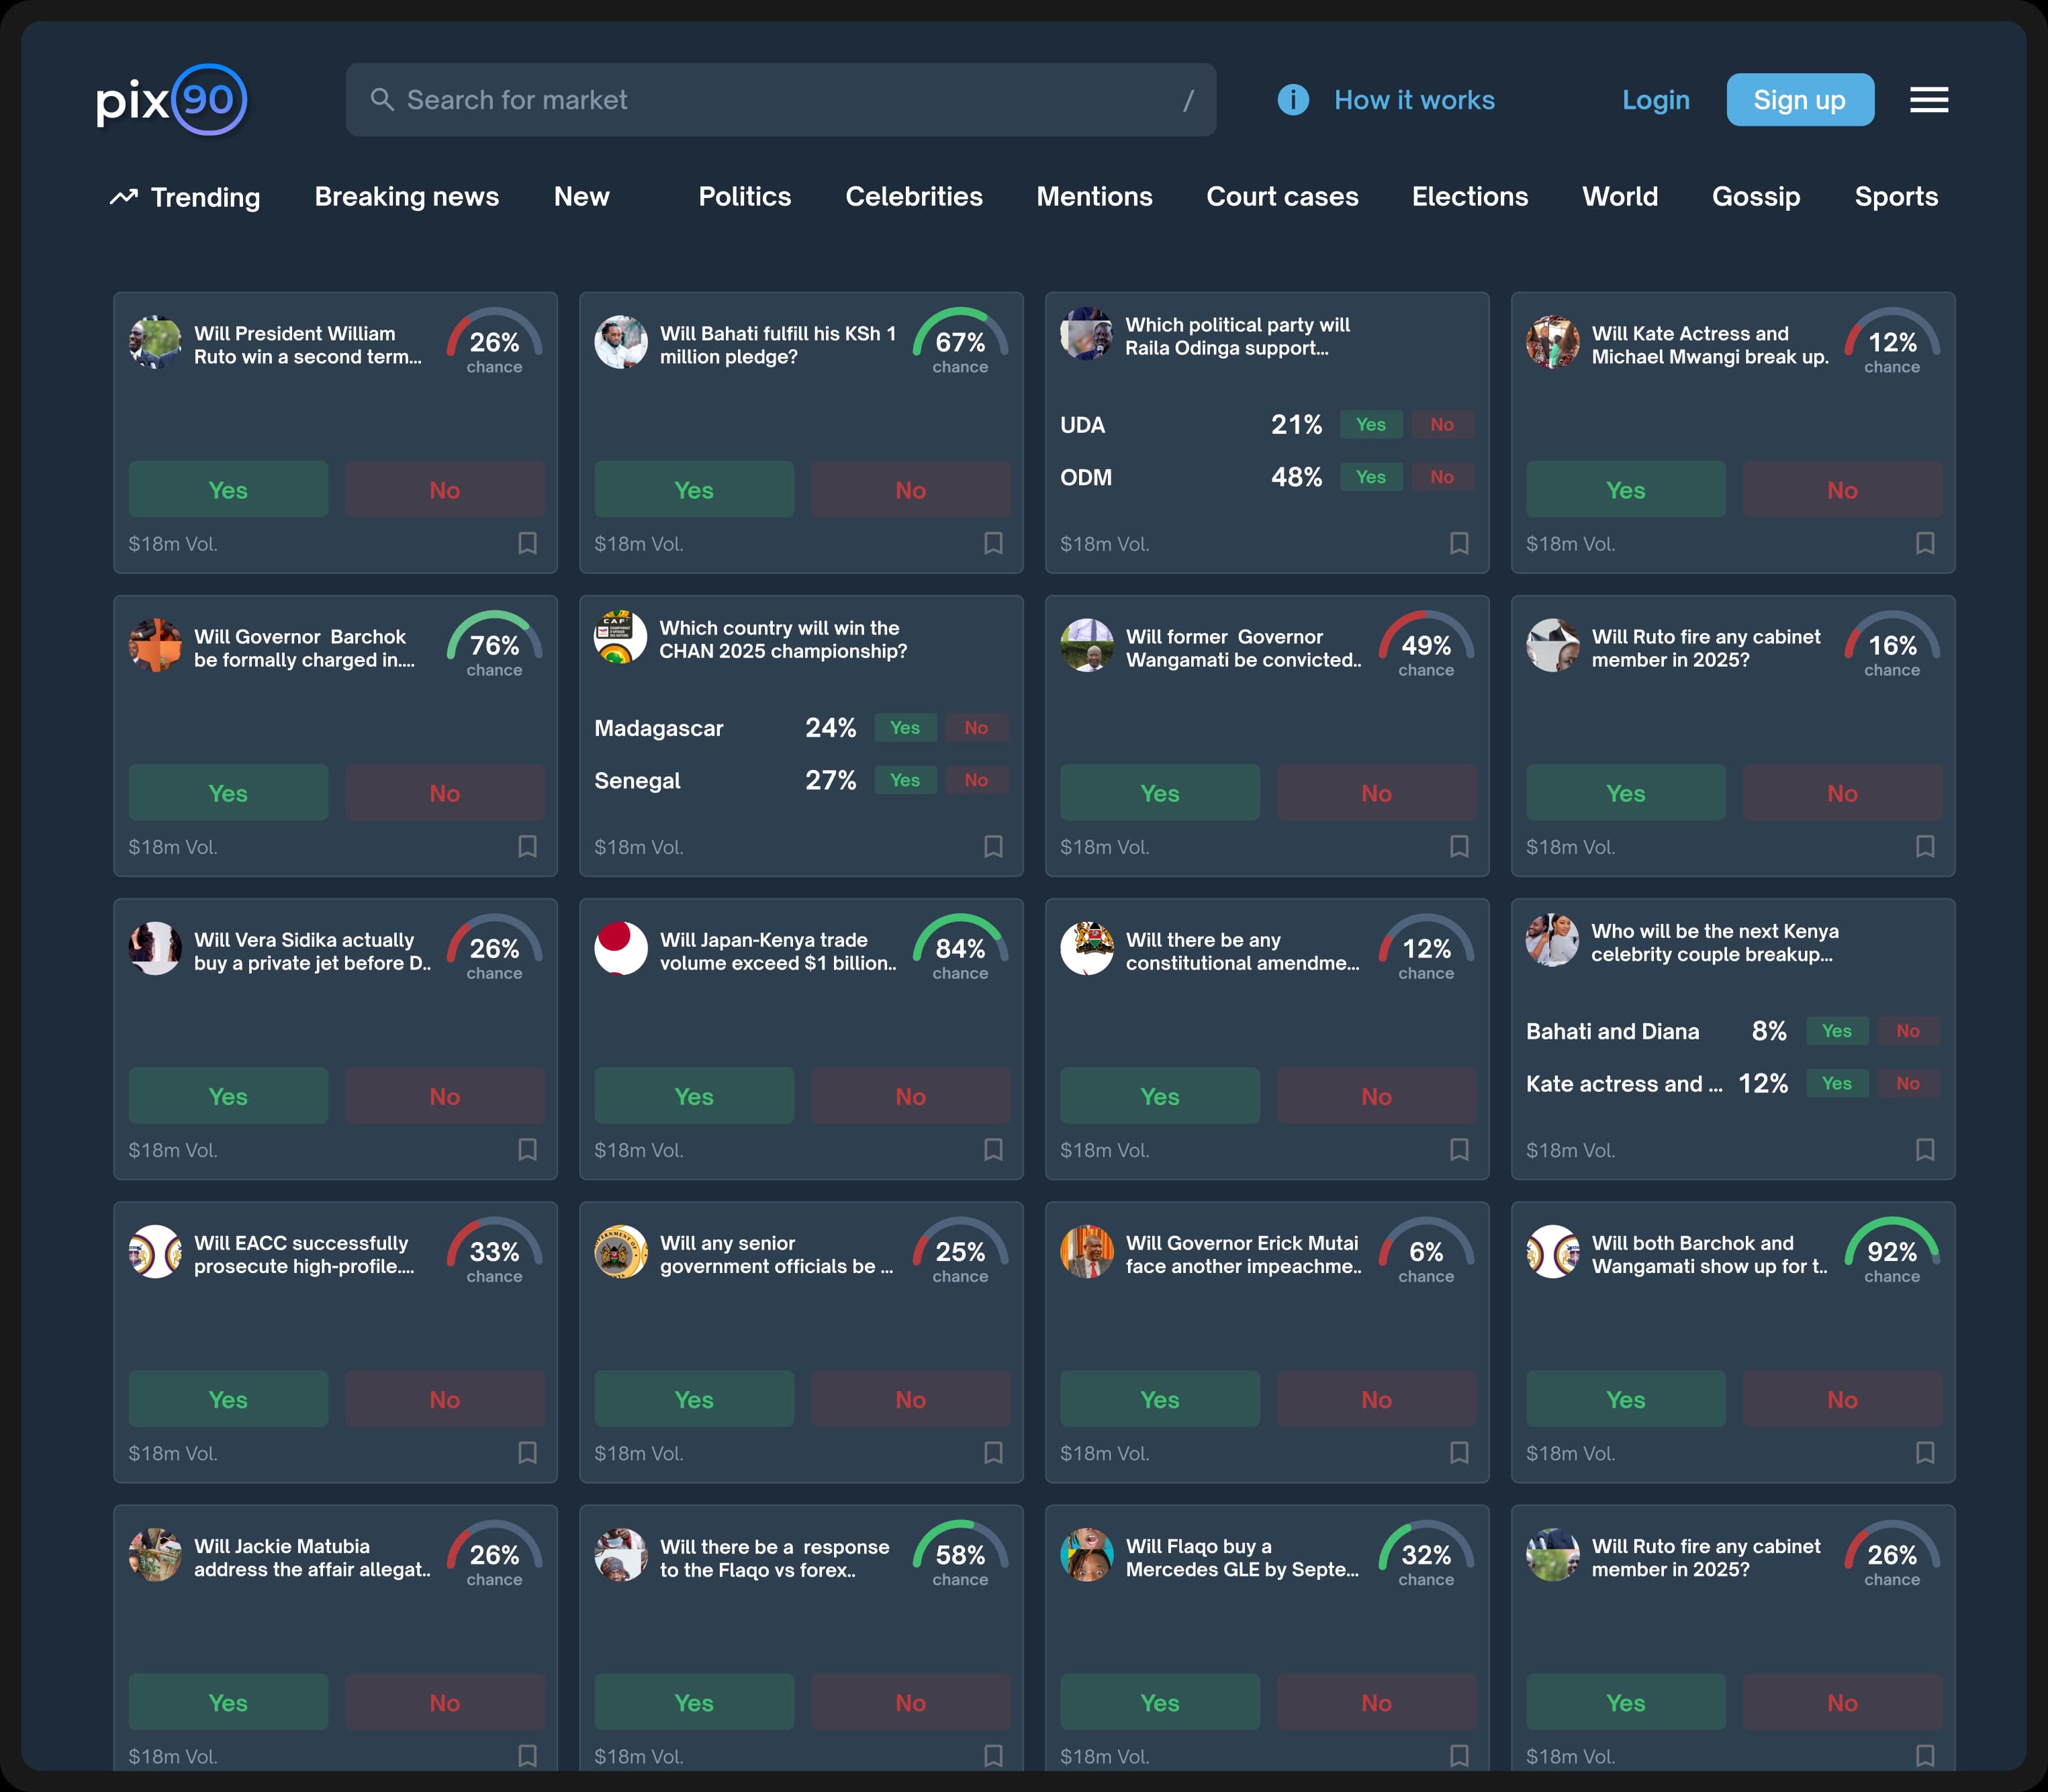Click the Search for market field
Viewport: 2048px width, 1792px height.
tap(780, 100)
